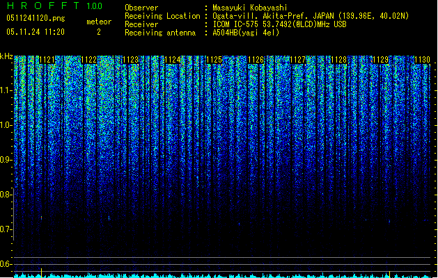Click the 1130 time marker
438x278 pixels.
pos(423,60)
